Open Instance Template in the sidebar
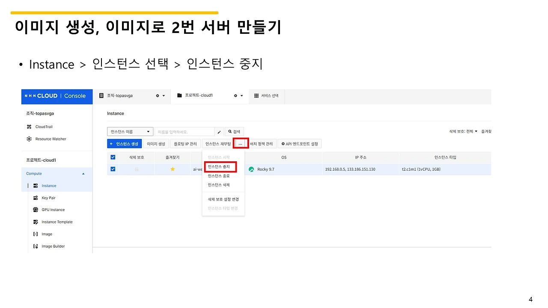The height and width of the screenshot is (308, 548). point(57,222)
